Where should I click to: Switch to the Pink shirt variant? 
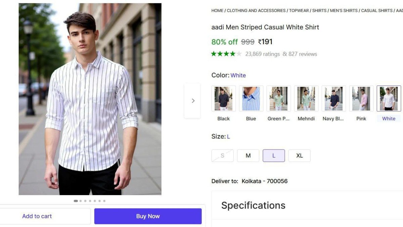[x=361, y=98]
